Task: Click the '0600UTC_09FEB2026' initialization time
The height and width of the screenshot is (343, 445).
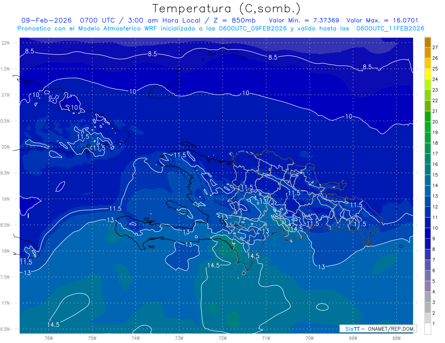Action: point(253,28)
